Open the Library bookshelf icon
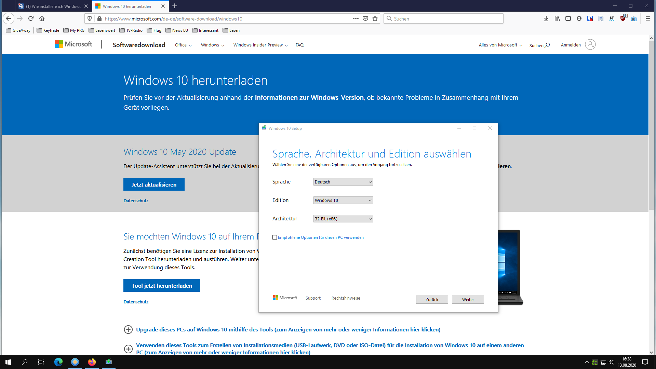The width and height of the screenshot is (656, 369). pos(557,18)
